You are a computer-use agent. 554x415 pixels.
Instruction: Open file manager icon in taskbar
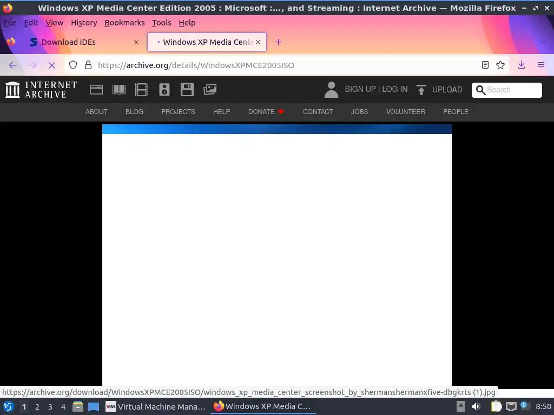tap(78, 407)
